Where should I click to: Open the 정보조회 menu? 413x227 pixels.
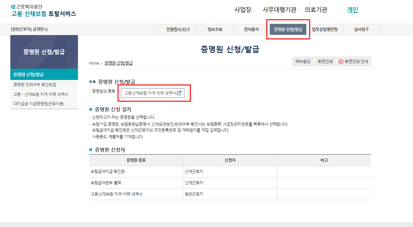point(215,29)
